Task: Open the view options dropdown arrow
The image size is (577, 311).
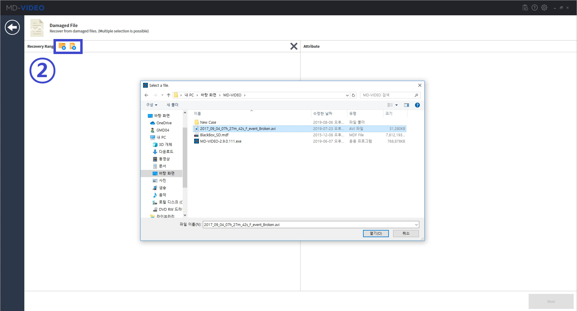Action: tap(397, 105)
